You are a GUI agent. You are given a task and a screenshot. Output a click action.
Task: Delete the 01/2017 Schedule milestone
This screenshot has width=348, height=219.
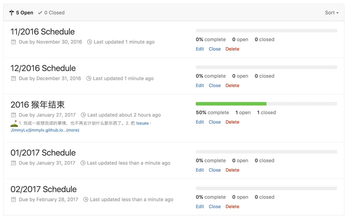click(x=232, y=170)
